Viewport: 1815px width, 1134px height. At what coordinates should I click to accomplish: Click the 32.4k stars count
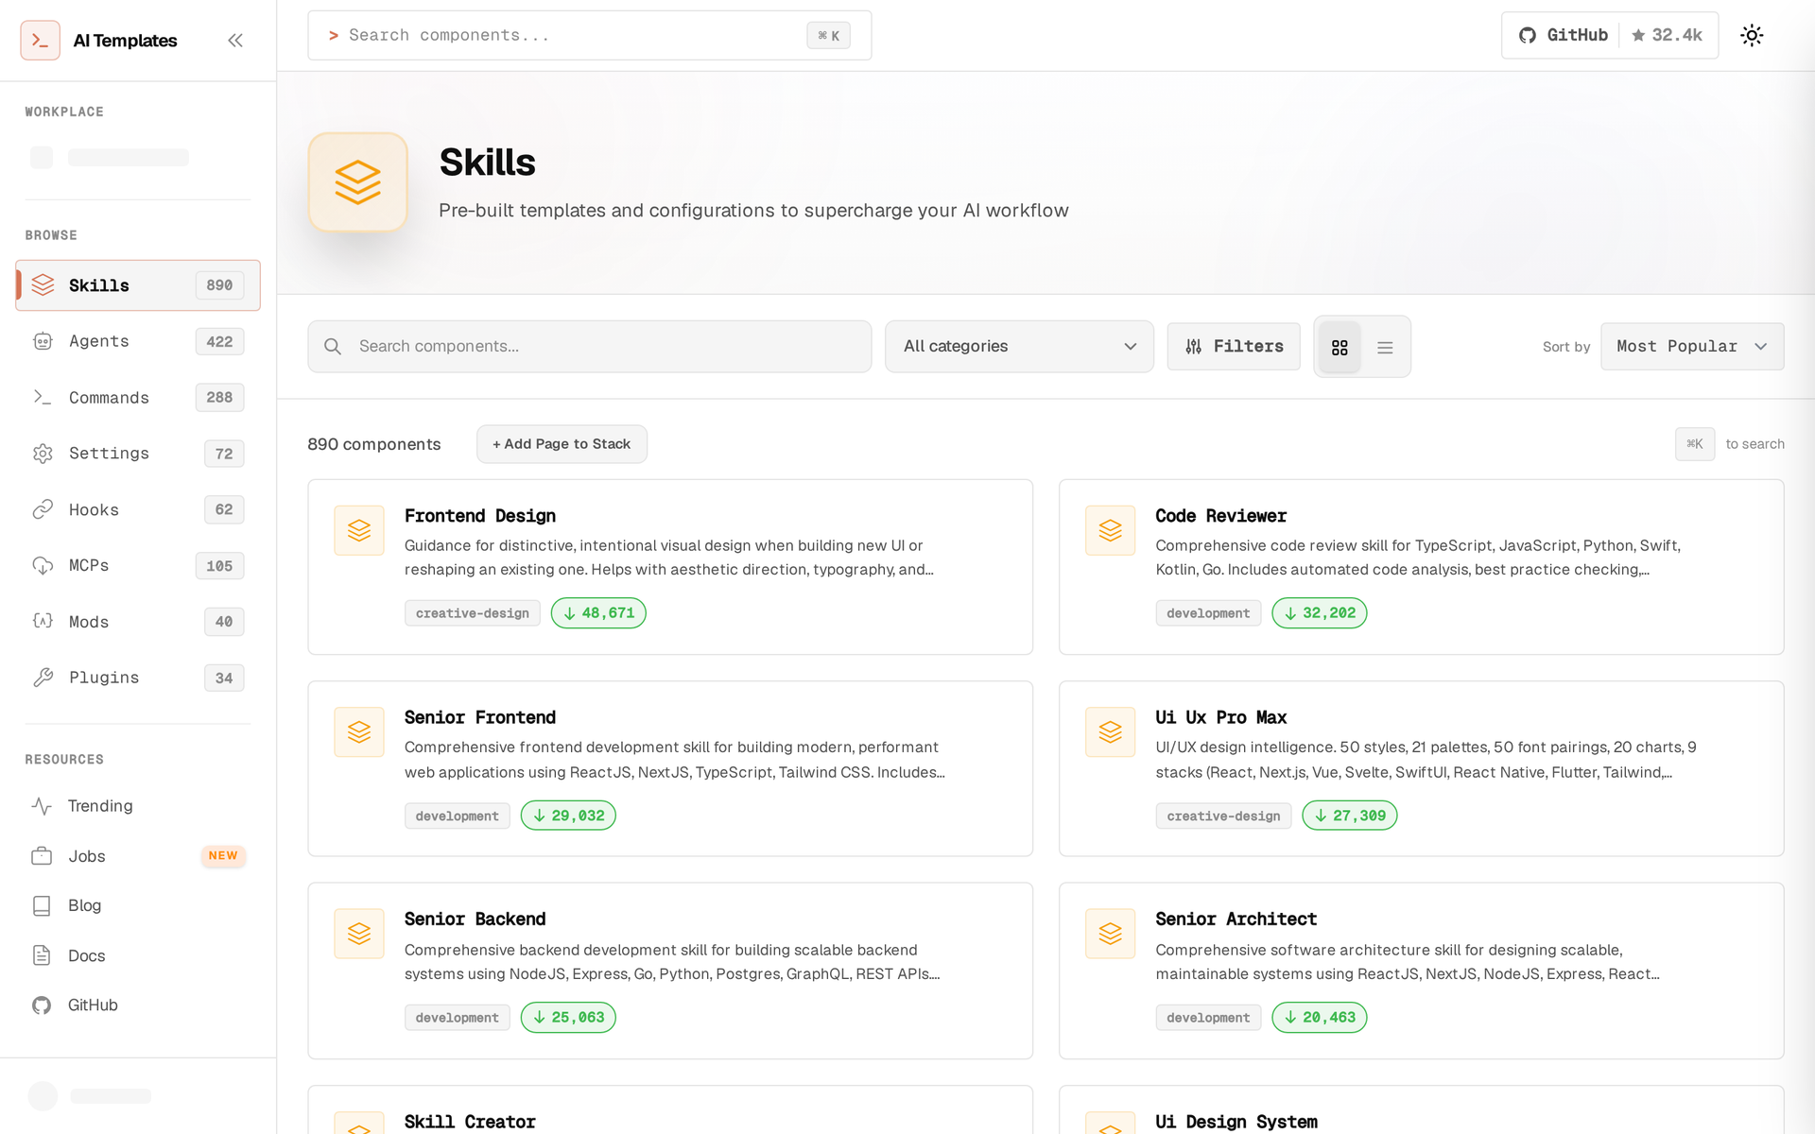[x=1668, y=35]
